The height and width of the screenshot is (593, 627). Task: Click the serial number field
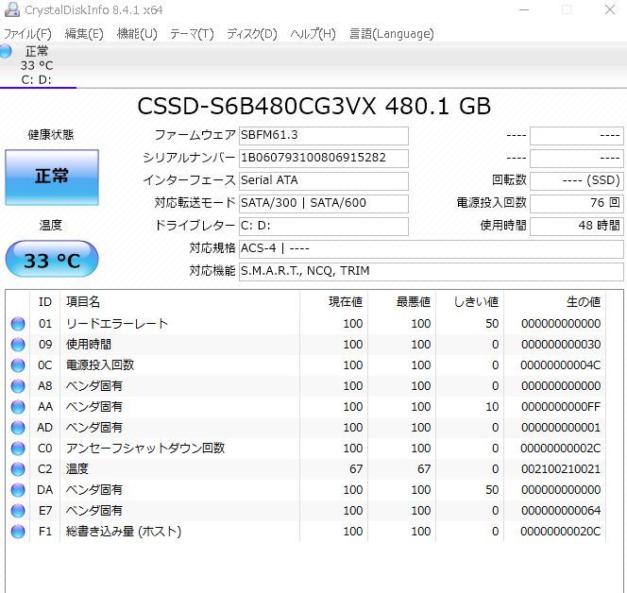pyautogui.click(x=323, y=159)
